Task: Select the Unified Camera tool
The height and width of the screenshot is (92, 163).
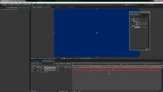Action: pos(11,5)
